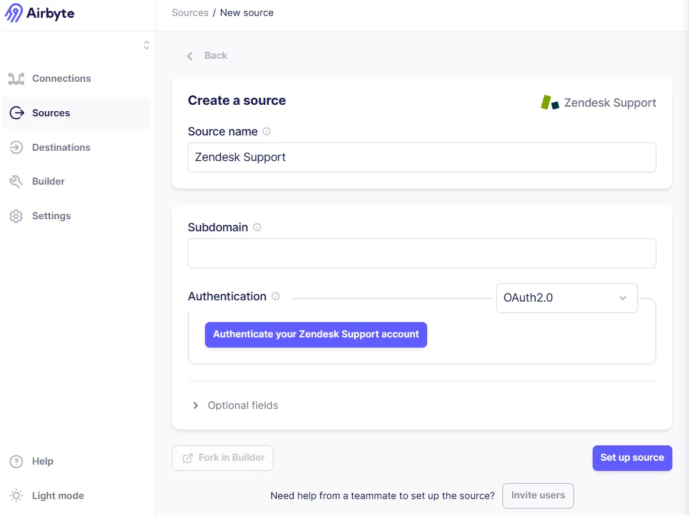Image resolution: width=689 pixels, height=515 pixels.
Task: Show the Source name info tooltip icon
Action: 267,131
